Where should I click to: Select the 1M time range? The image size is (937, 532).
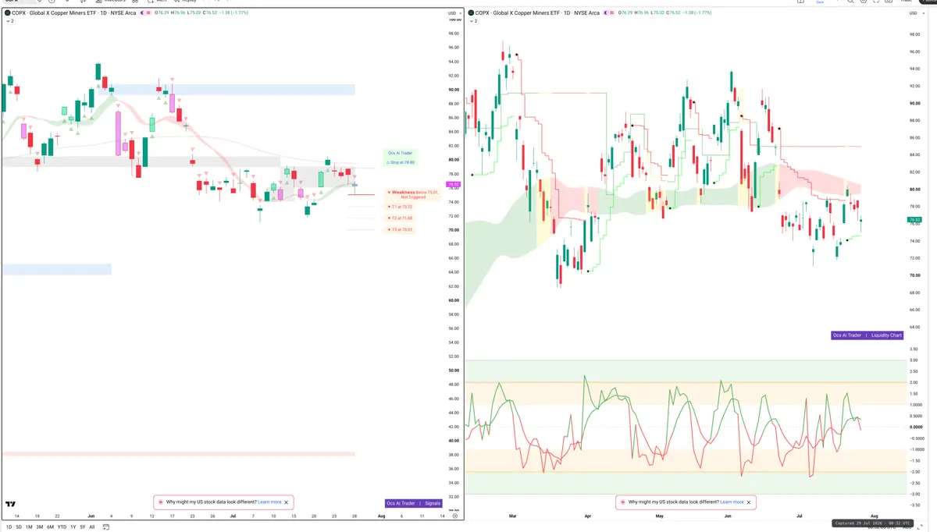(29, 527)
